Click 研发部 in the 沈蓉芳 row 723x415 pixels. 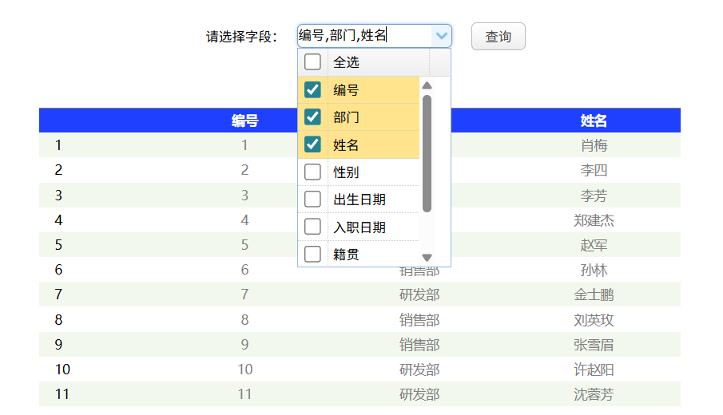click(x=419, y=394)
